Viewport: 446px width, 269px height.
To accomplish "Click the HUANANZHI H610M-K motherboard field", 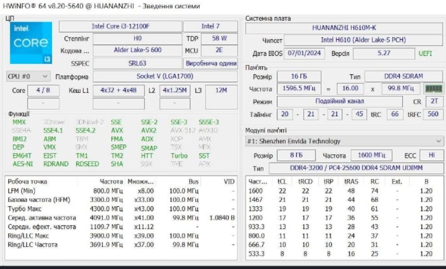I will (x=344, y=28).
